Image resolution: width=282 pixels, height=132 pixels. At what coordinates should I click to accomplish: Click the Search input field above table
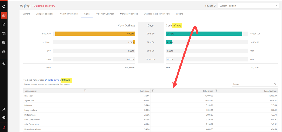(252, 84)
